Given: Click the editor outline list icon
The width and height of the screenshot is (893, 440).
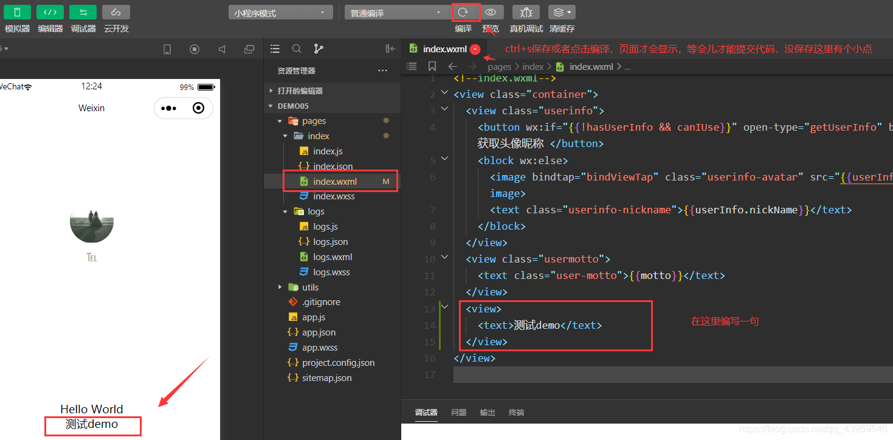Looking at the screenshot, I should coord(412,67).
